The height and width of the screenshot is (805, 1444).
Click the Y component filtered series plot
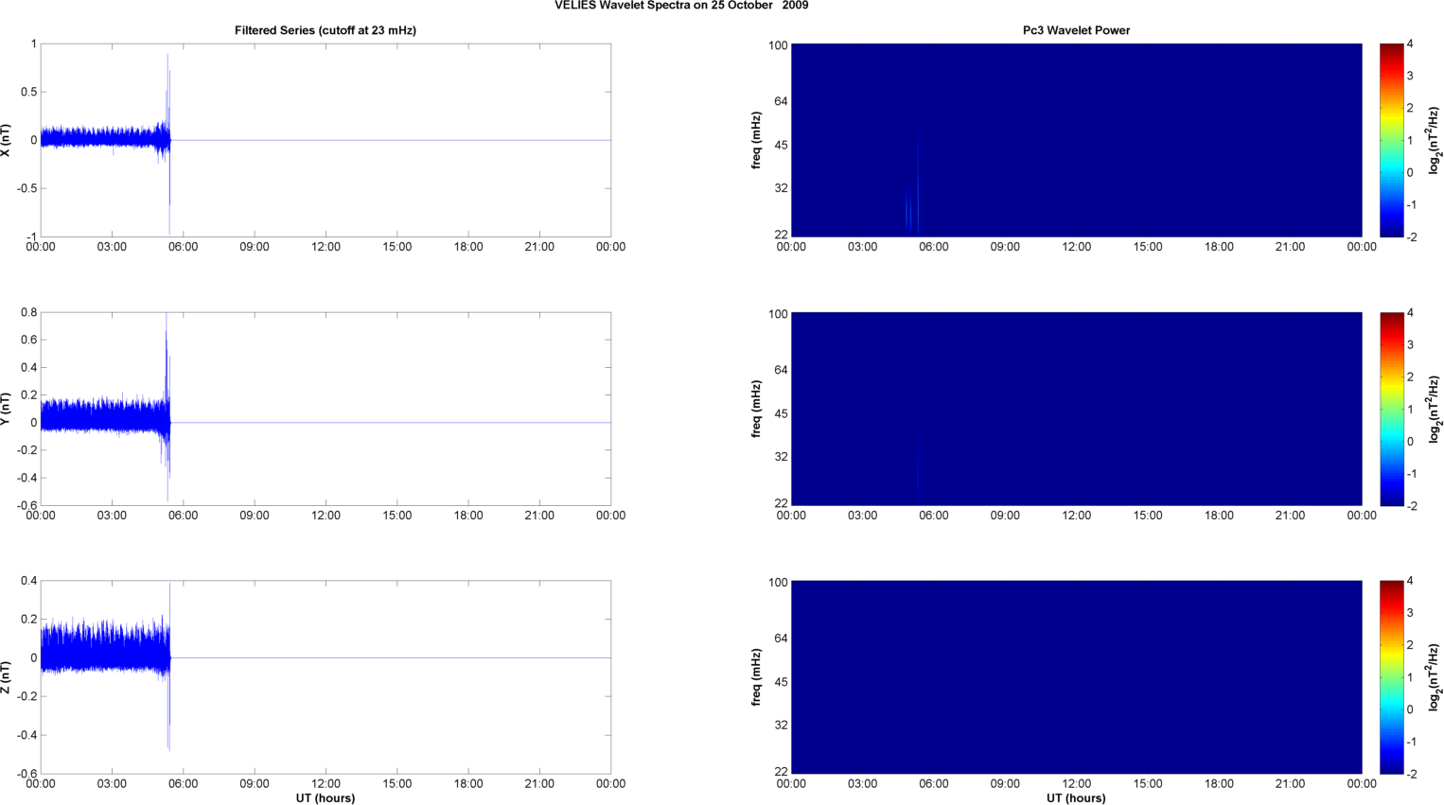pos(326,409)
